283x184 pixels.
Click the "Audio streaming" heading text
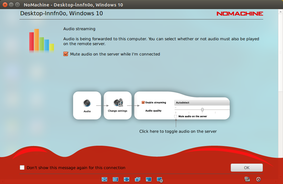point(79,29)
